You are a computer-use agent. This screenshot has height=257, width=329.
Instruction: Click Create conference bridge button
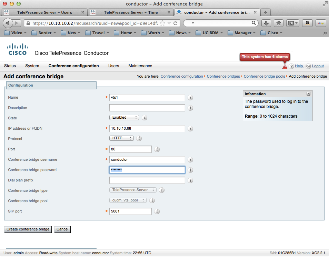(x=28, y=229)
